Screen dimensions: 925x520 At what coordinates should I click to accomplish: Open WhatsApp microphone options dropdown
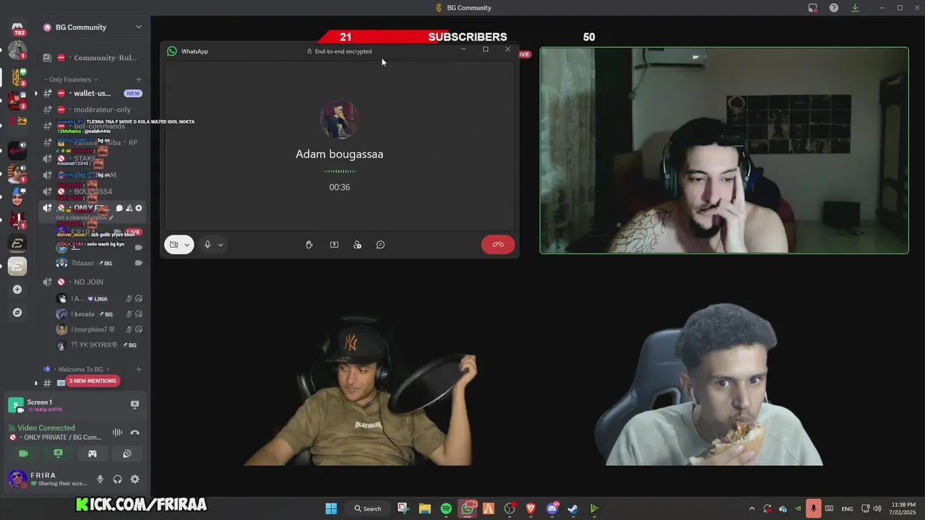[x=220, y=245]
